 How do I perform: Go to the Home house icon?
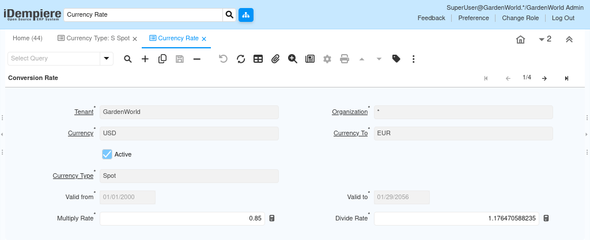point(520,40)
